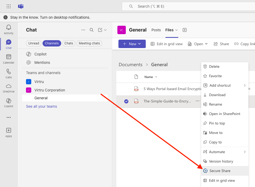255x187 pixels.
Task: Open the app launcher grid icon
Action: coord(9,6)
